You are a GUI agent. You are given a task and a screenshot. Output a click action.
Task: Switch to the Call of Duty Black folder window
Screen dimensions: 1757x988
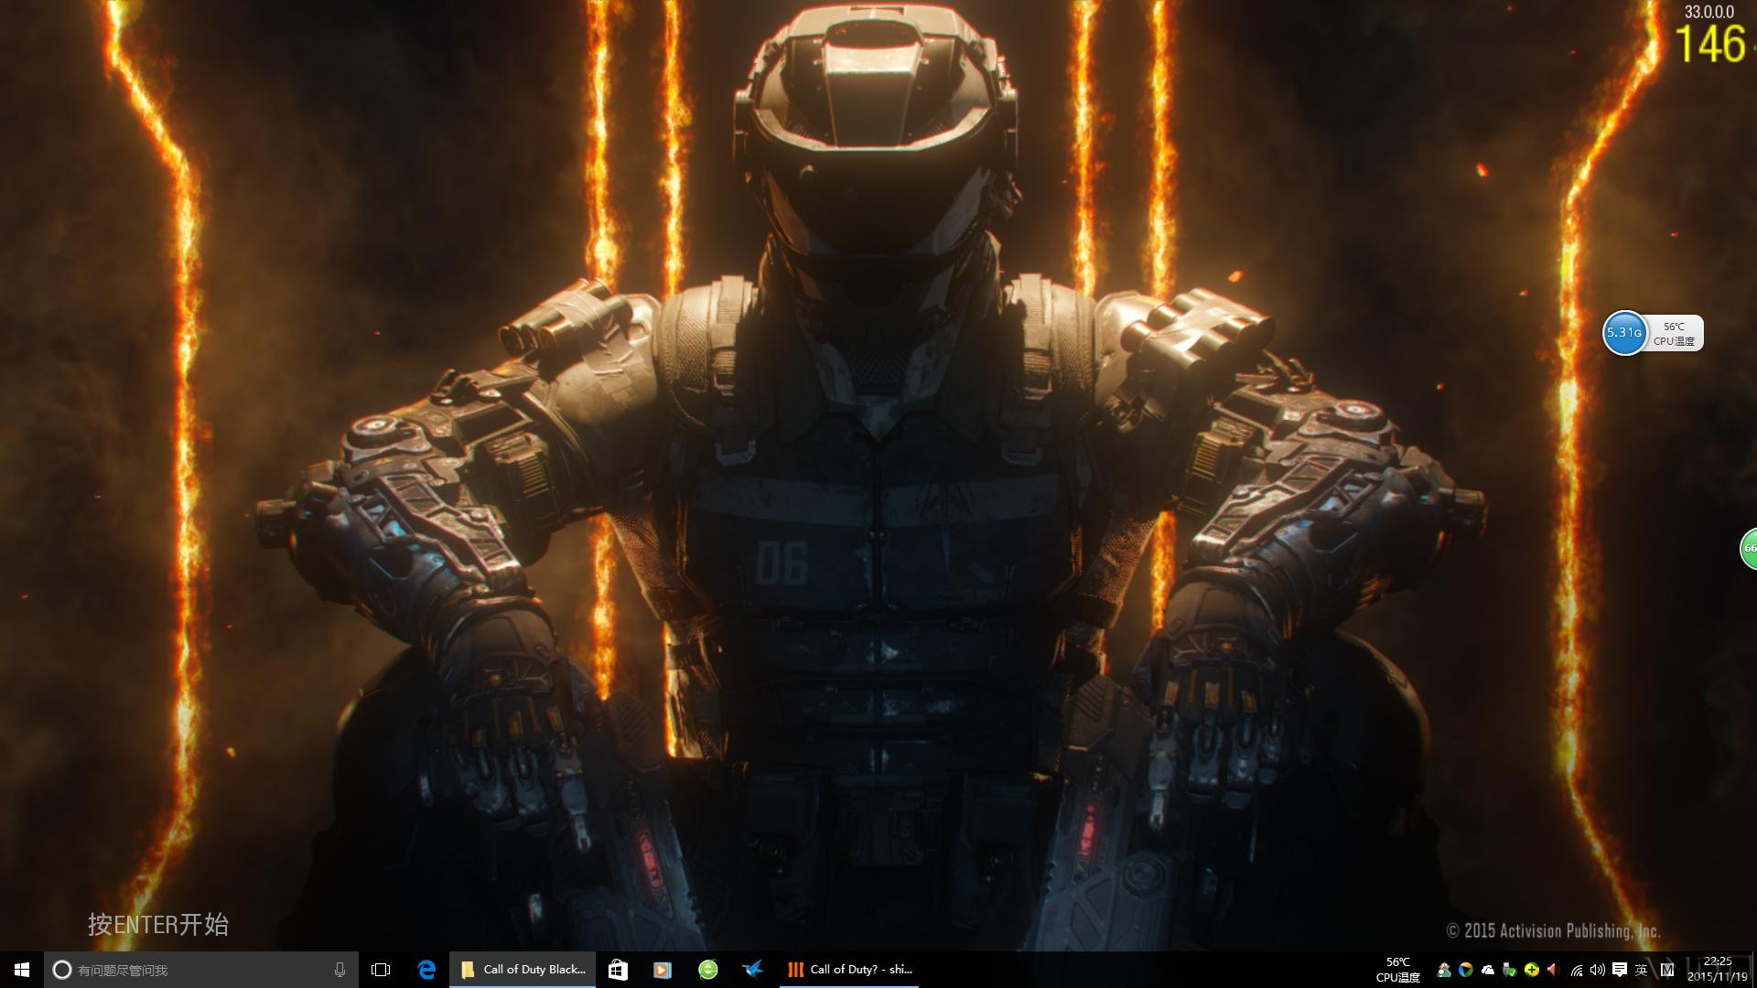(x=523, y=970)
